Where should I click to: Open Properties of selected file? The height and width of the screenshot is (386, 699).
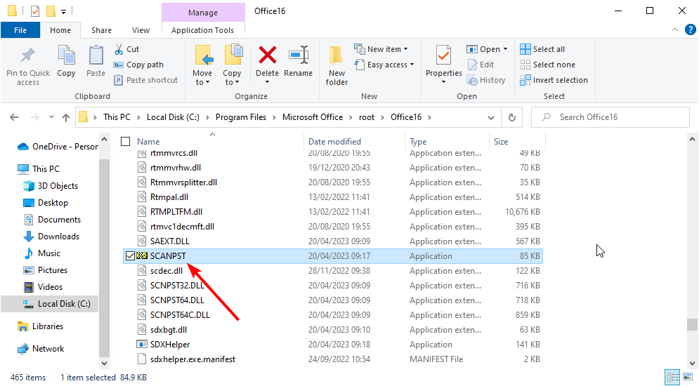(443, 65)
